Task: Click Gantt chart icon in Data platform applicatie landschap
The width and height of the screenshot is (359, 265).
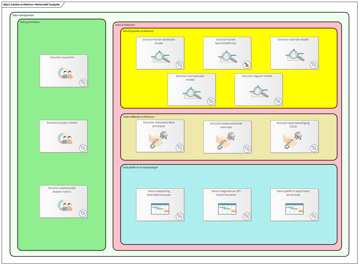Action: [x=294, y=209]
